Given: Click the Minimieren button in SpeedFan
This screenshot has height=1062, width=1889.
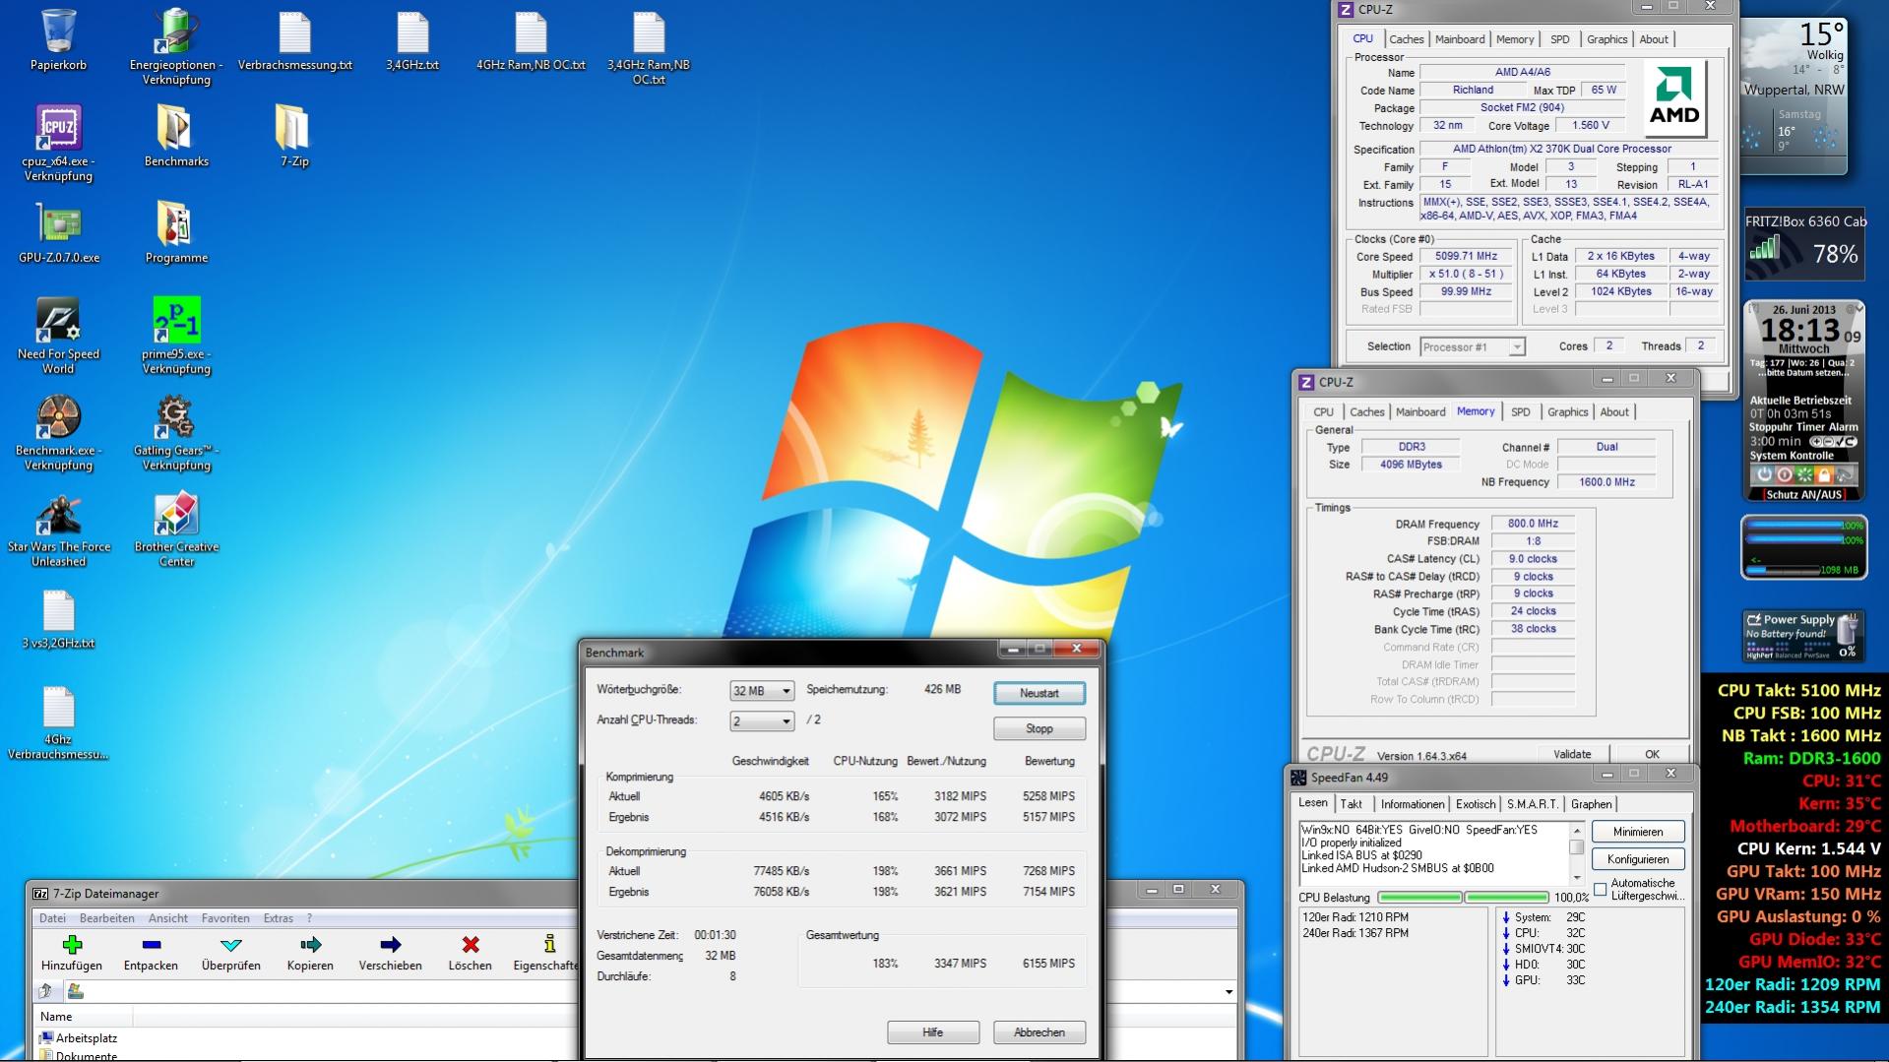Looking at the screenshot, I should (1638, 832).
